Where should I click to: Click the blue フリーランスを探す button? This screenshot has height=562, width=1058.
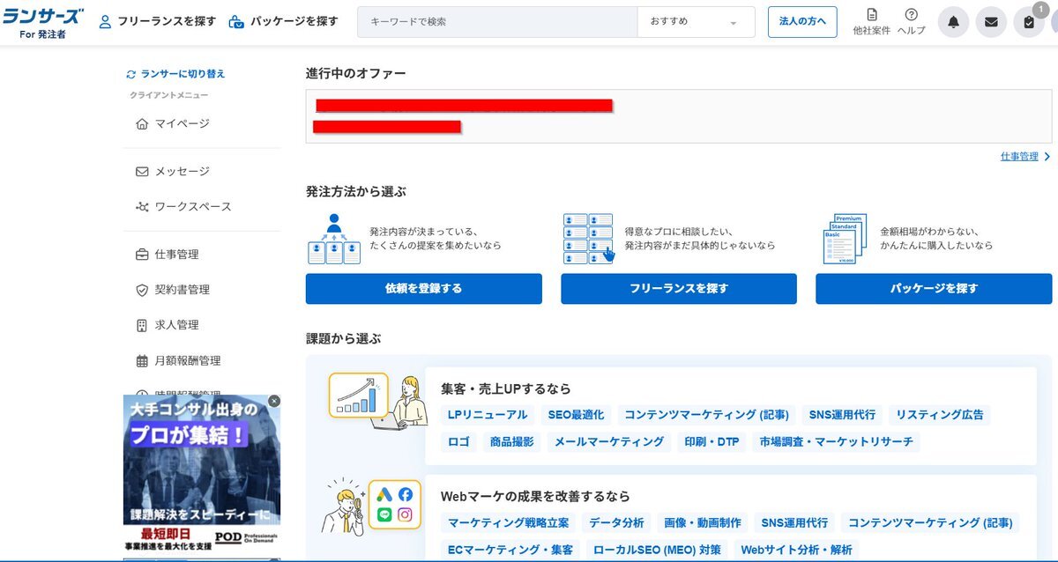(x=679, y=289)
